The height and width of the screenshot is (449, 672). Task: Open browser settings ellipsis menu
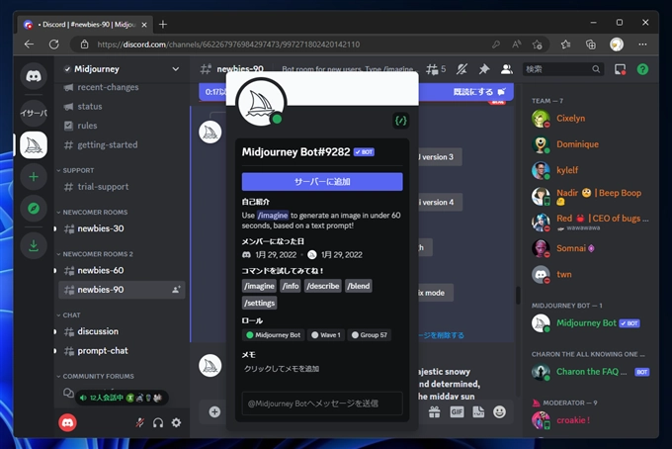(642, 45)
